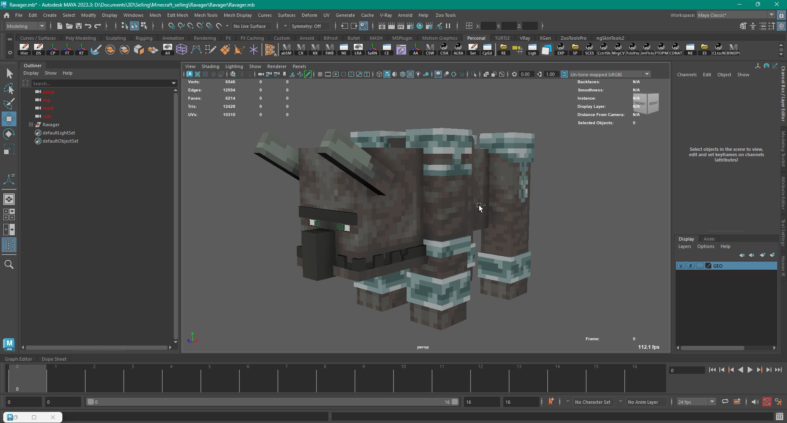This screenshot has width=787, height=423.
Task: Switch to the Poly Modeling shelf tab
Action: pyautogui.click(x=81, y=38)
